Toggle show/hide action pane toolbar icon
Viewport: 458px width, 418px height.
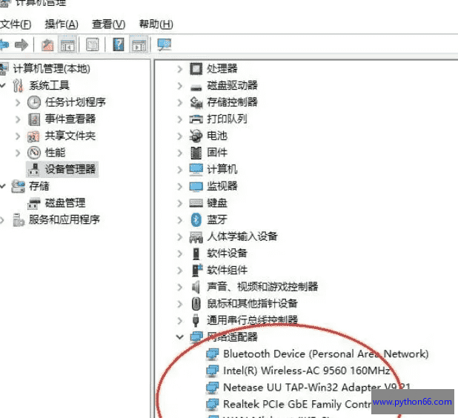(x=139, y=45)
